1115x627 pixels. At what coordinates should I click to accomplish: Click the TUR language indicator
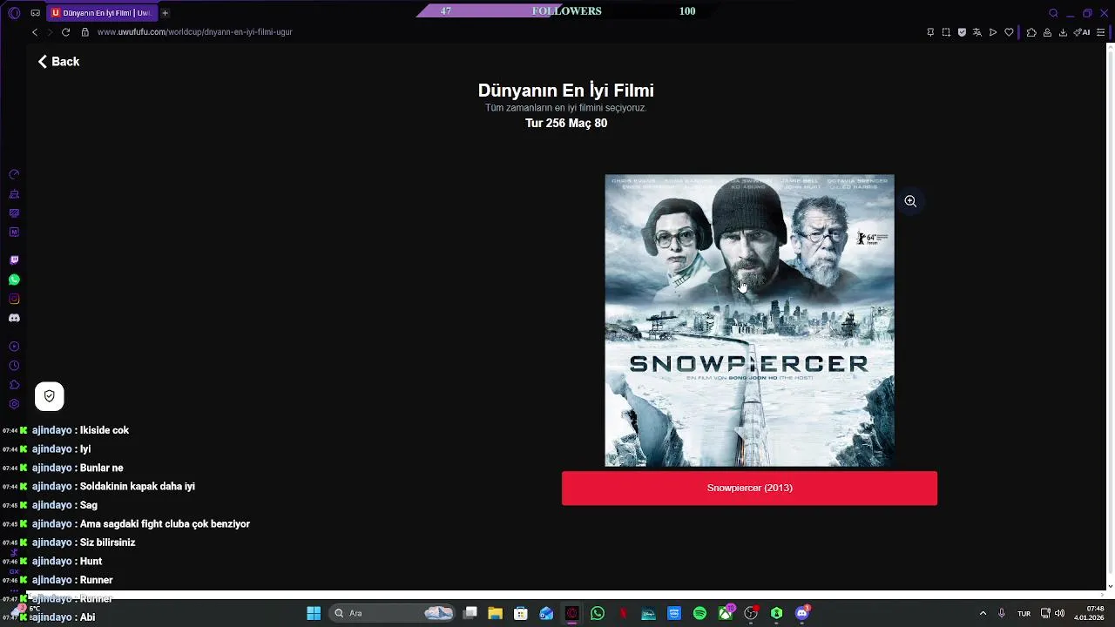pyautogui.click(x=1024, y=613)
